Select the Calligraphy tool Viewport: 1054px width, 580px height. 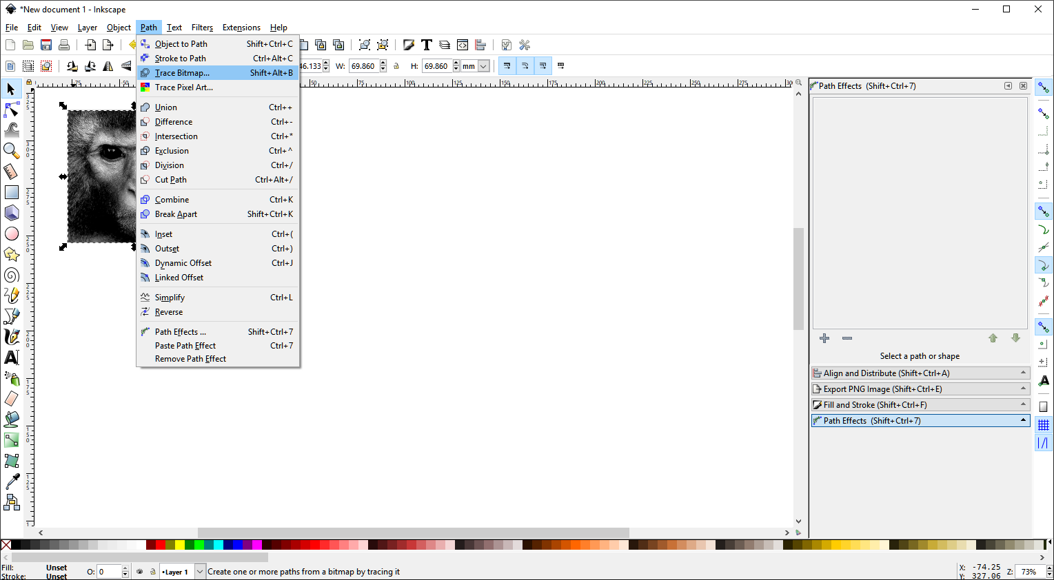pyautogui.click(x=11, y=337)
